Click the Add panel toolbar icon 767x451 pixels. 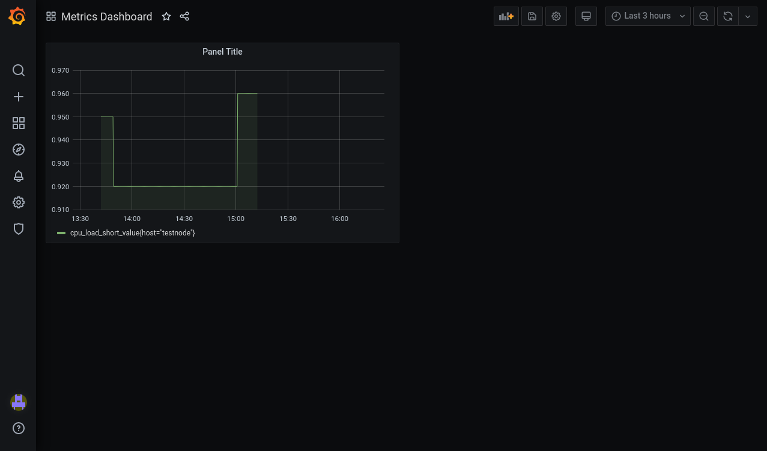506,16
